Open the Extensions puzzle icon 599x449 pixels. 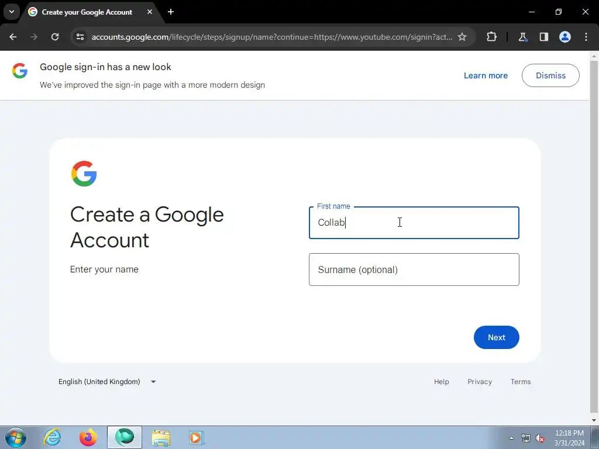[x=491, y=37]
